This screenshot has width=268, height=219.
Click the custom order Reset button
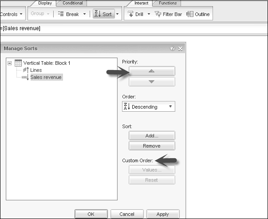coord(152,180)
